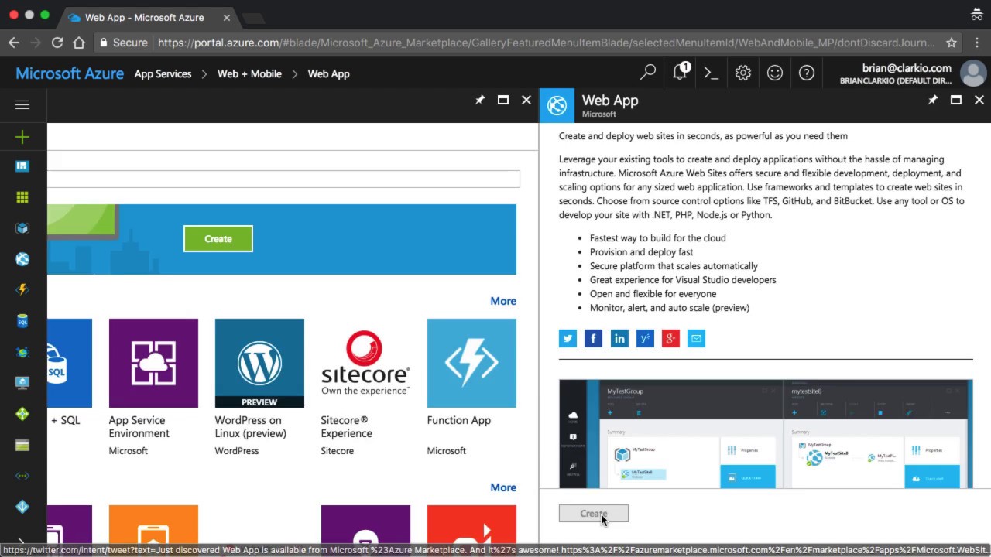The width and height of the screenshot is (991, 557).
Task: Click 'Monitor, alert, and auto scale (preview)' text
Action: point(670,308)
